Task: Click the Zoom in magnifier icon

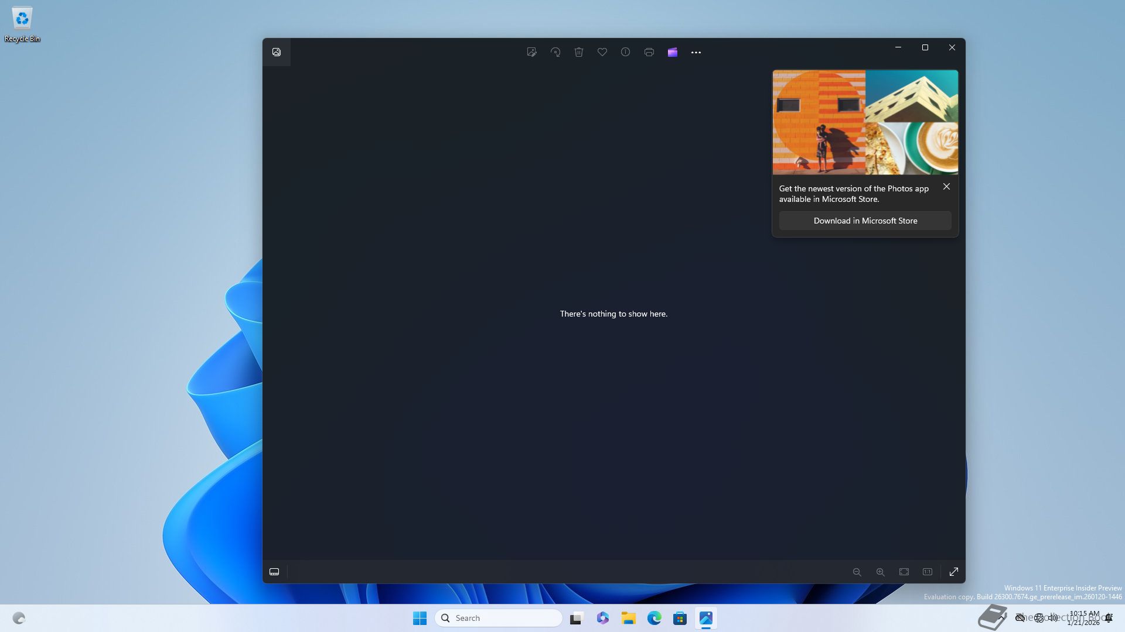Action: (x=880, y=572)
